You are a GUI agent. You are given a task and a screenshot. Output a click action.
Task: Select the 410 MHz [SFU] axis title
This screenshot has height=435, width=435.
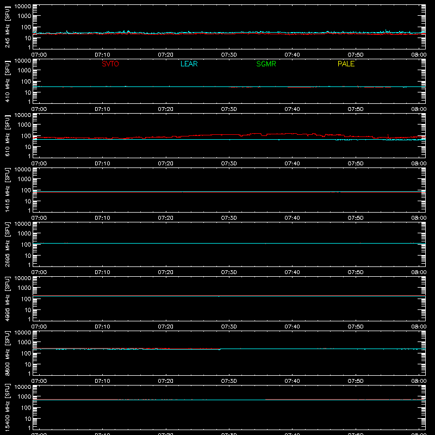click(8, 82)
